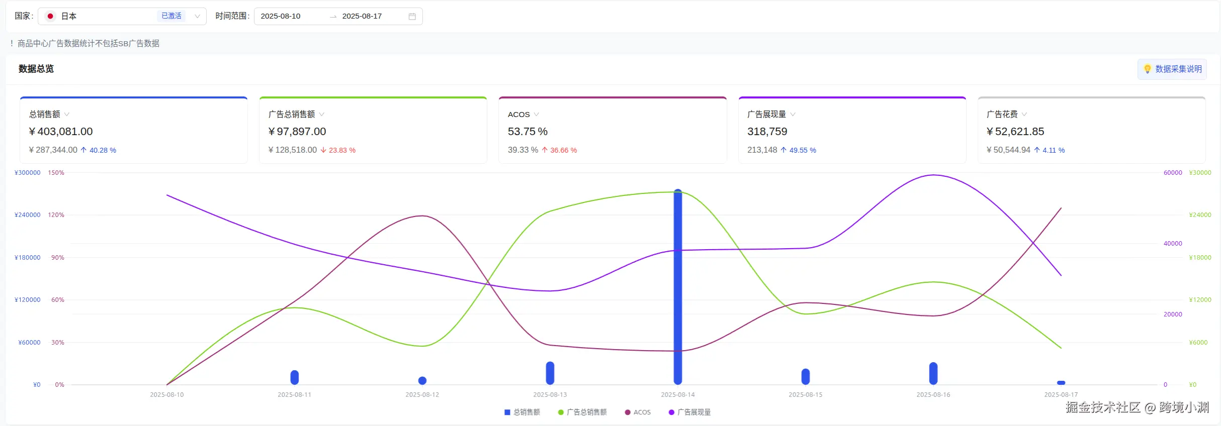
Task: Click the red up arrow beside 36.66 %
Action: (545, 150)
